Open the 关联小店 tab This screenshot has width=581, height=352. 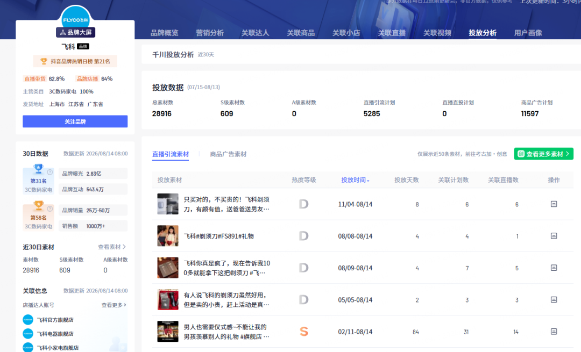346,33
